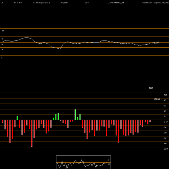Screen dimensions: 169x169
Task: Click the 30 level label on RSI axis
Action: [2, 50]
